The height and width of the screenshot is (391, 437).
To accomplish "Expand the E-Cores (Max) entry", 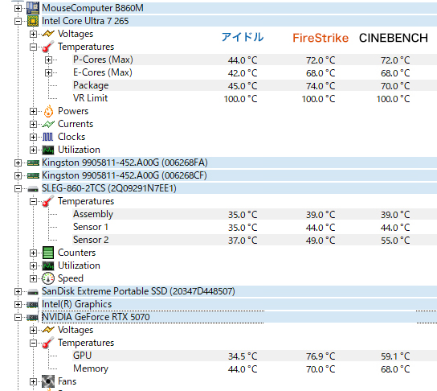I will click(x=48, y=73).
